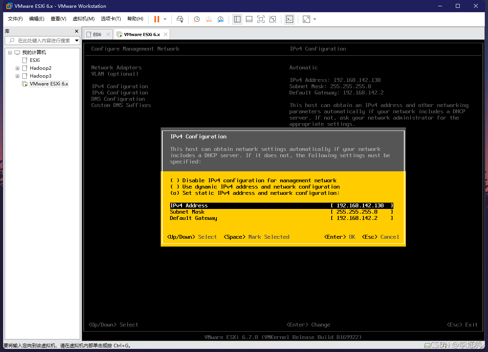Click IPv4 Configuration in the left menu list
The height and width of the screenshot is (352, 488).
(x=119, y=86)
